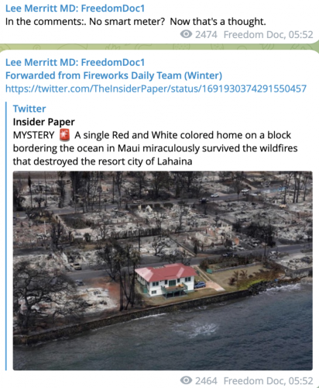Image resolution: width=319 pixels, height=388 pixels.
Task: Click the MYSTERY tweet description text
Action: click(x=155, y=148)
